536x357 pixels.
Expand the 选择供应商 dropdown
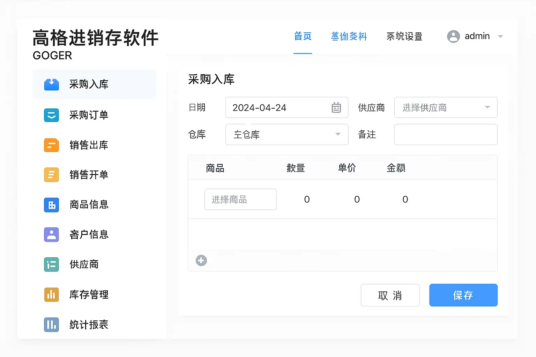[x=487, y=107]
